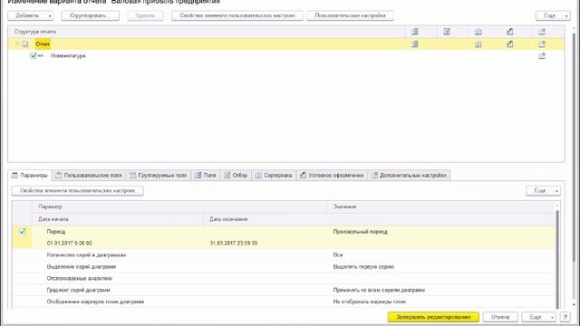The height and width of the screenshot is (326, 580).
Task: Select the Градиент серий диаграмм row
Action: click(284, 290)
